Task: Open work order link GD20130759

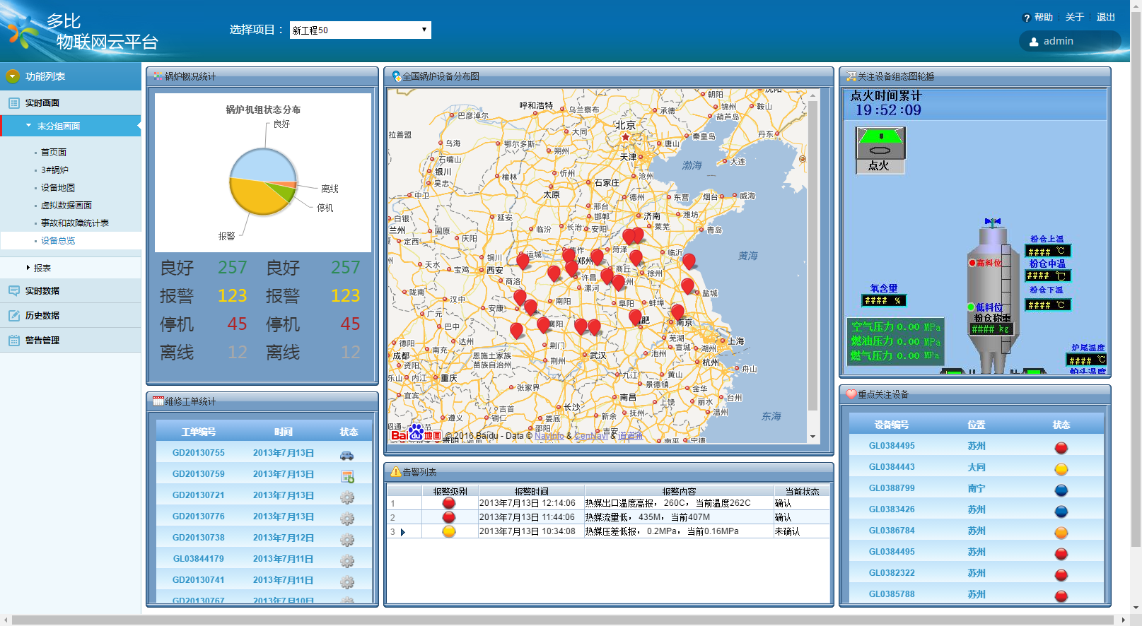Action: [x=199, y=474]
